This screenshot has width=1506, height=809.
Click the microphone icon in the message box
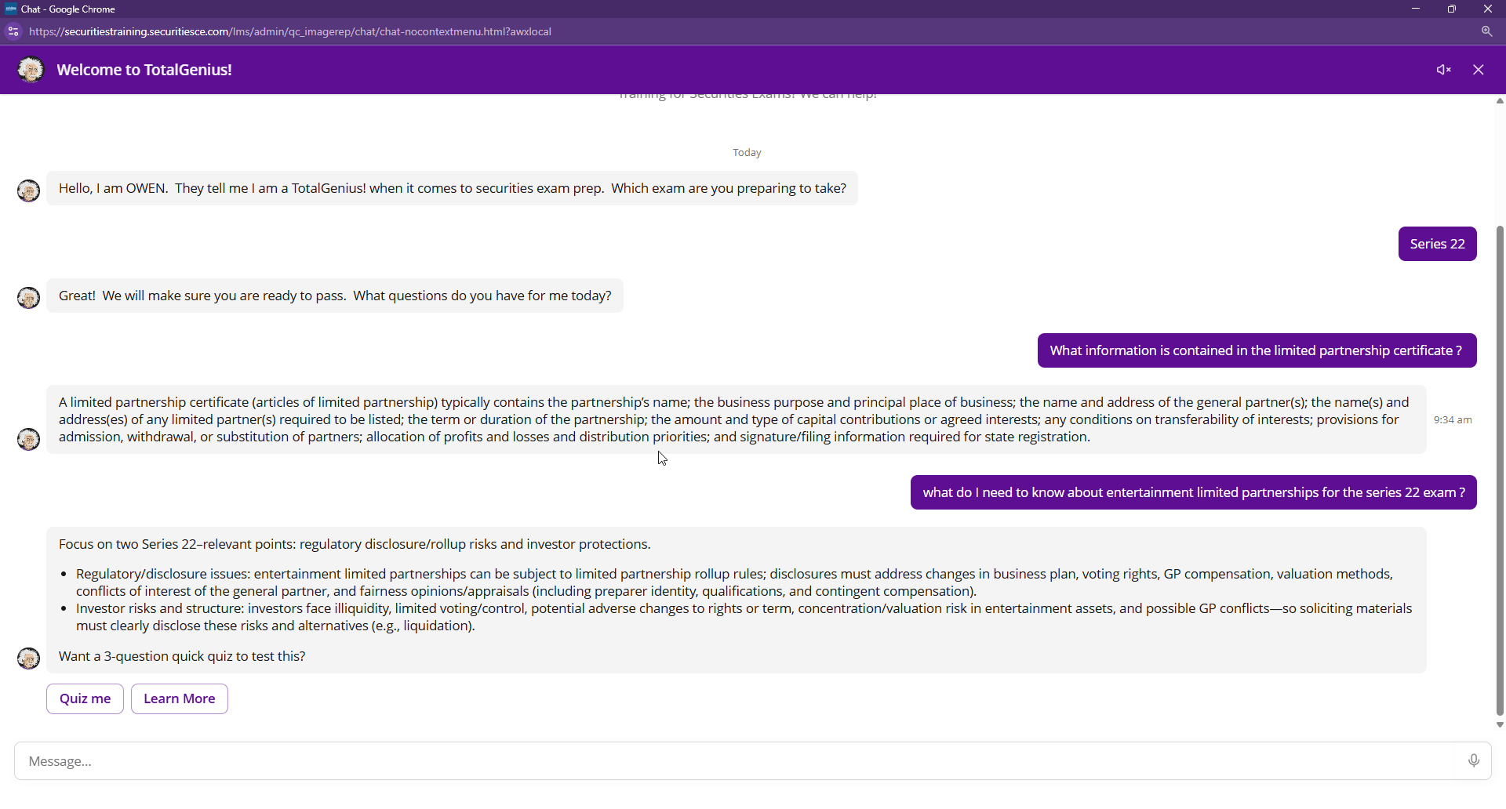point(1474,760)
